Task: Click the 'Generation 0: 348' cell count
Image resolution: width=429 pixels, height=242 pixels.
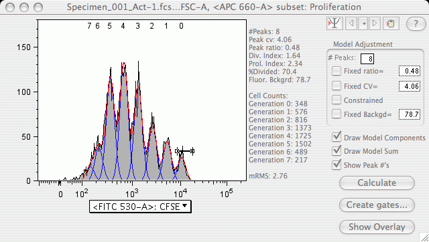Action: (278, 104)
